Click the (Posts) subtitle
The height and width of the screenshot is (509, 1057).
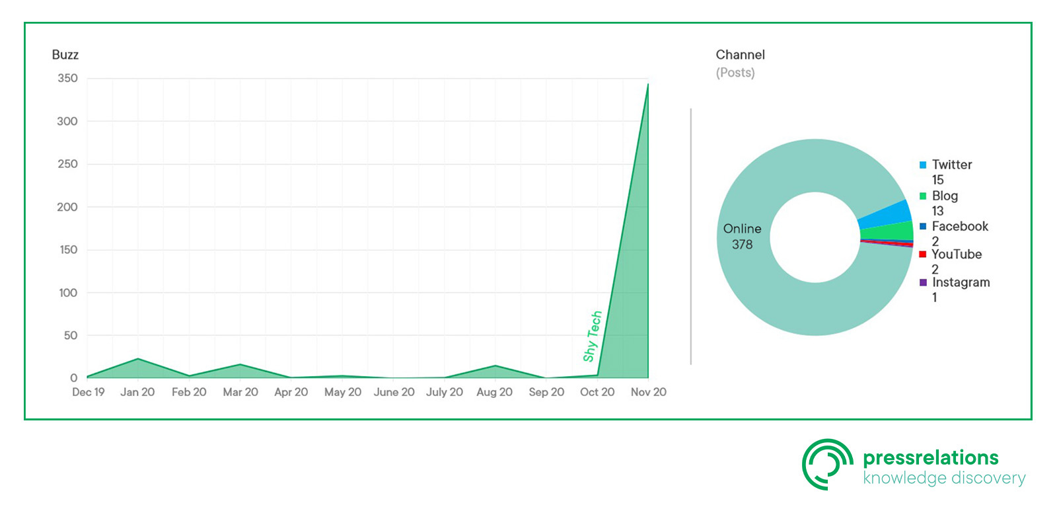(735, 73)
